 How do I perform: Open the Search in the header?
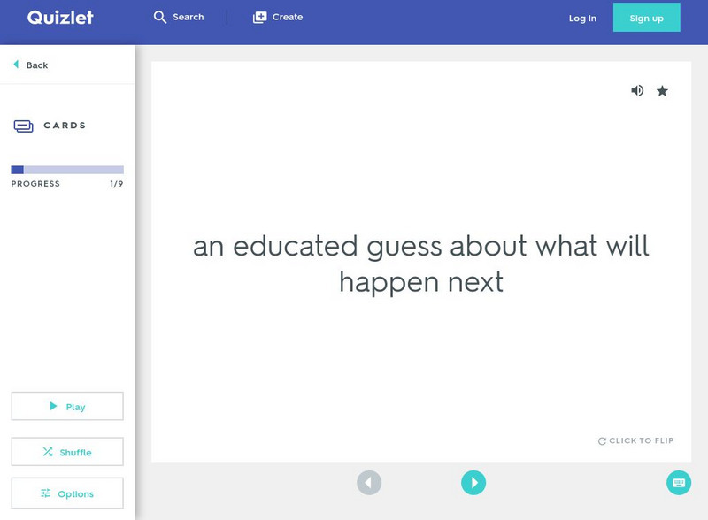179,17
